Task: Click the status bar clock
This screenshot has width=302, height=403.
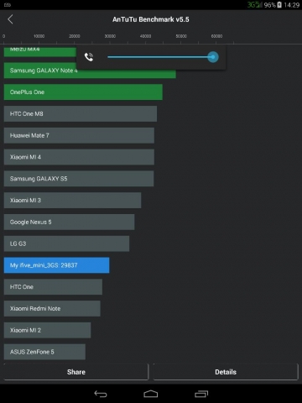Action: [291, 5]
